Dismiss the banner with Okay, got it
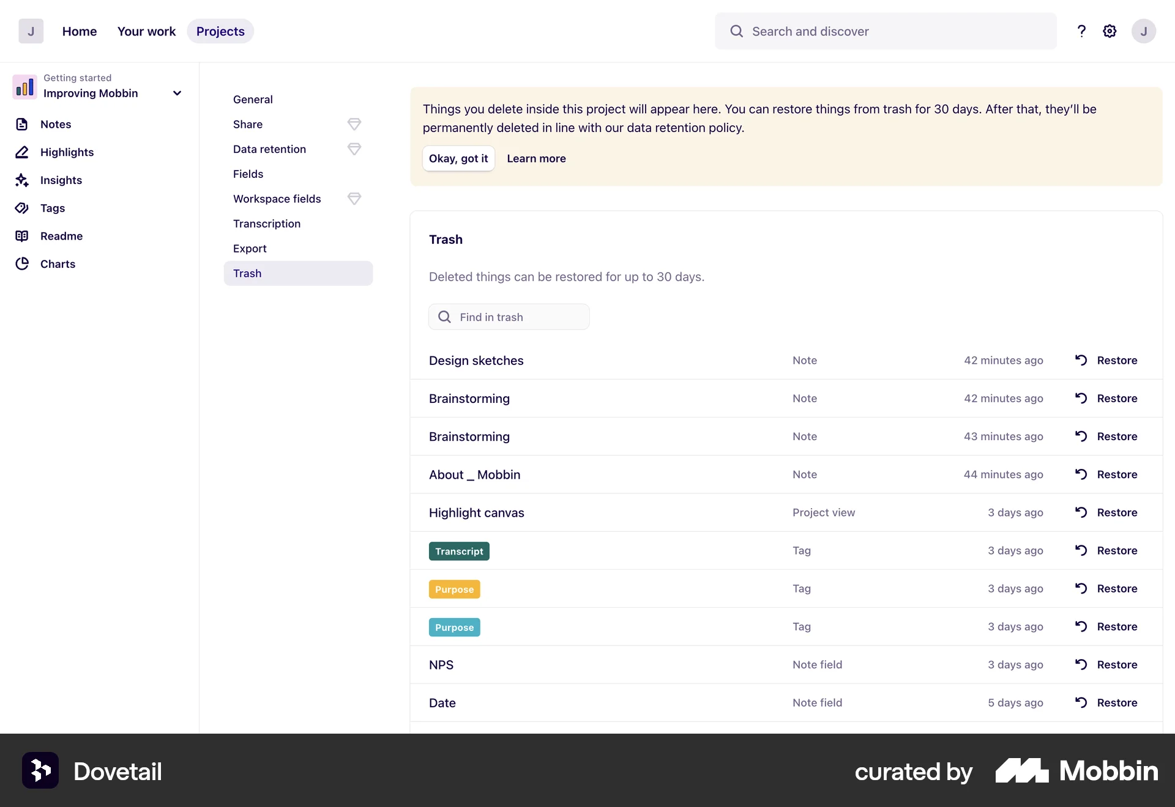Image resolution: width=1175 pixels, height=807 pixels. pos(458,158)
